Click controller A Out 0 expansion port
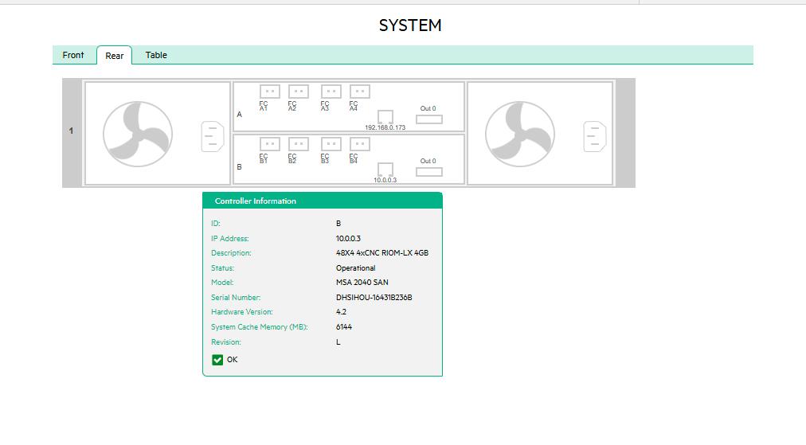The height and width of the screenshot is (445, 806). coord(429,119)
